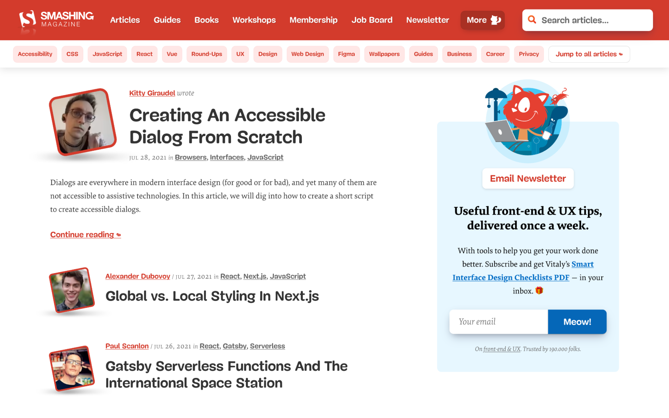This screenshot has height=418, width=669.
Task: Open Global vs. Local Styling In Next.js
Action: [x=212, y=296]
